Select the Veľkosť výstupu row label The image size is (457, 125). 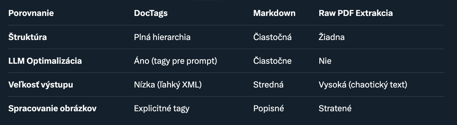(x=41, y=84)
